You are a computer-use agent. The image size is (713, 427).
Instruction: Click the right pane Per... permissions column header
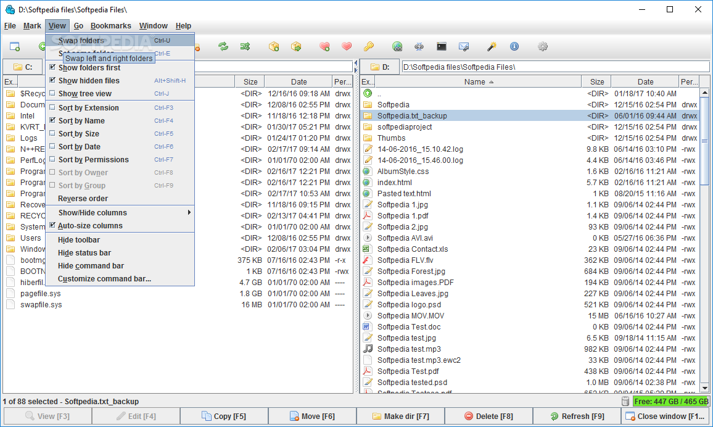pos(690,82)
